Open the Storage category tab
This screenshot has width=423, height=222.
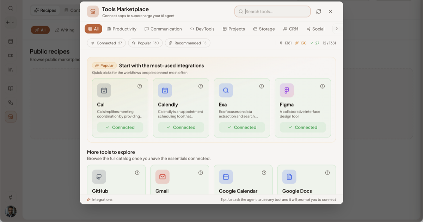tap(264, 29)
